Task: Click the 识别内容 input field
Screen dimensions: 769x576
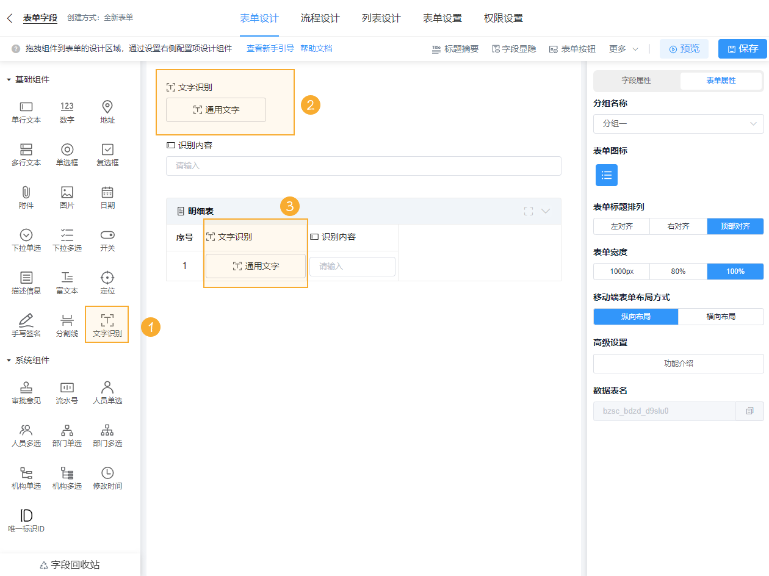Action: pos(363,165)
